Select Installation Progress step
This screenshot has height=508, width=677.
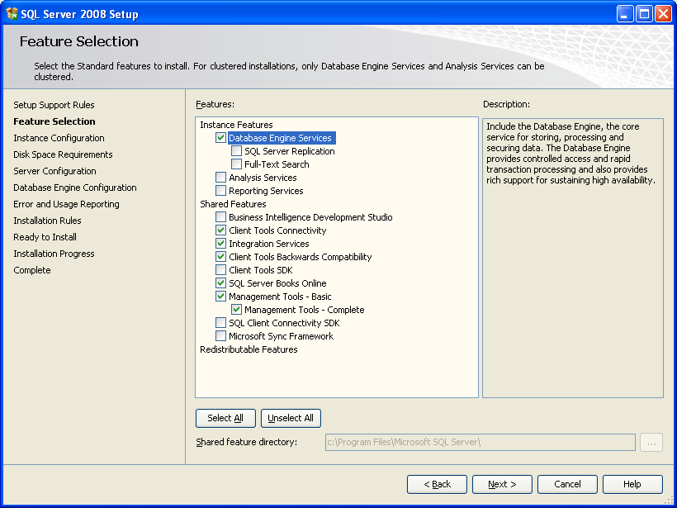click(54, 254)
